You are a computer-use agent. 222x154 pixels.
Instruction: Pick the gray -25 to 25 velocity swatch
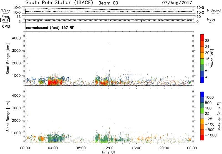202,116
